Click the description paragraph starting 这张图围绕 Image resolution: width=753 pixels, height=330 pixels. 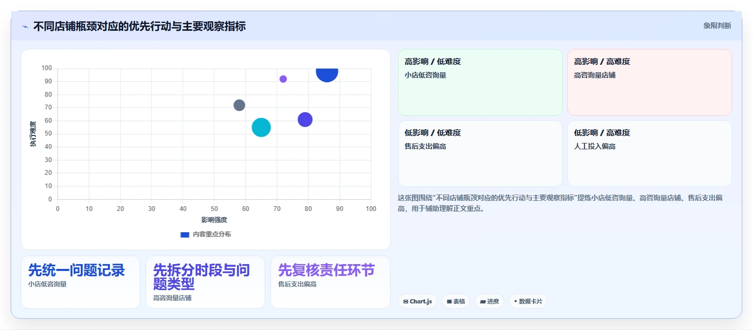pyautogui.click(x=560, y=203)
